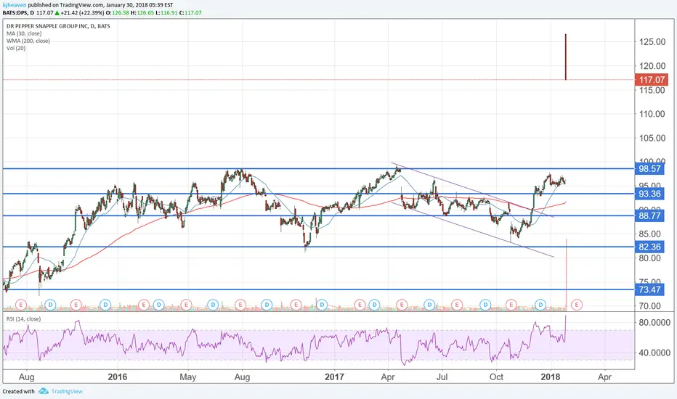Click the blue 88.77 price level label
Viewport: 677px width, 399px height.
click(x=650, y=215)
